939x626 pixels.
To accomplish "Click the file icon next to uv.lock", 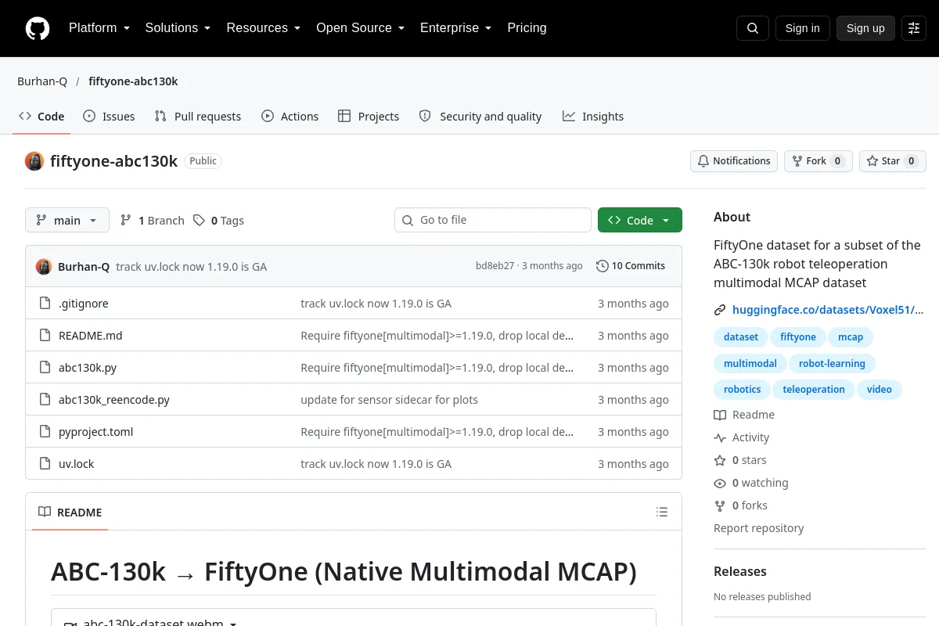I will point(45,464).
